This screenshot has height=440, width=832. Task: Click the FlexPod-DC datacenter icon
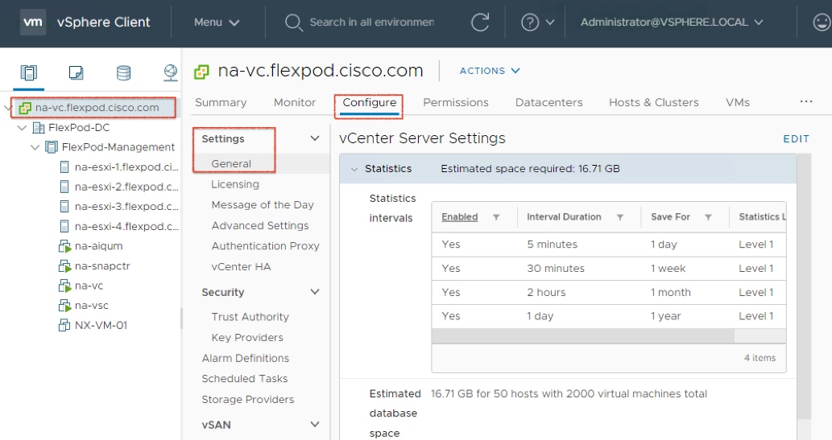pyautogui.click(x=39, y=127)
